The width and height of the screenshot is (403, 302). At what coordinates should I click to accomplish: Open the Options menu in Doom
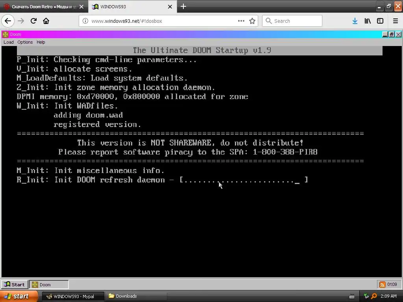coord(25,42)
